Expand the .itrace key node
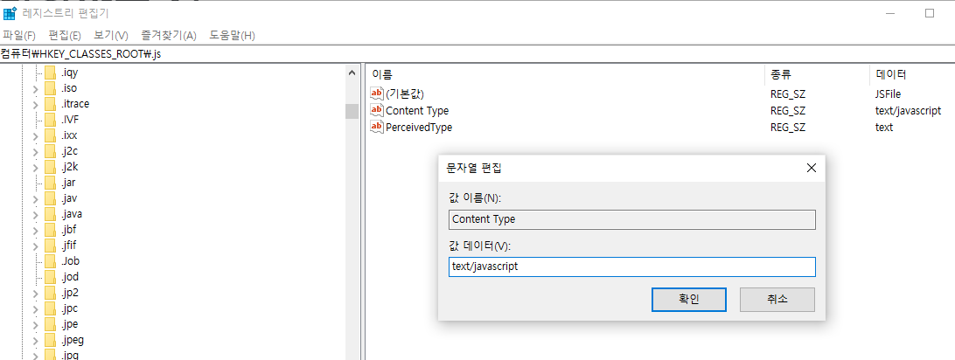 pyautogui.click(x=35, y=104)
